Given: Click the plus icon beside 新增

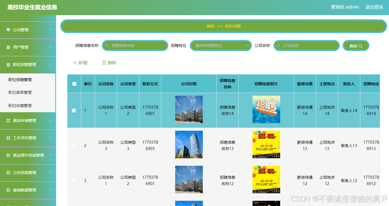Looking at the screenshot, I should (x=75, y=63).
